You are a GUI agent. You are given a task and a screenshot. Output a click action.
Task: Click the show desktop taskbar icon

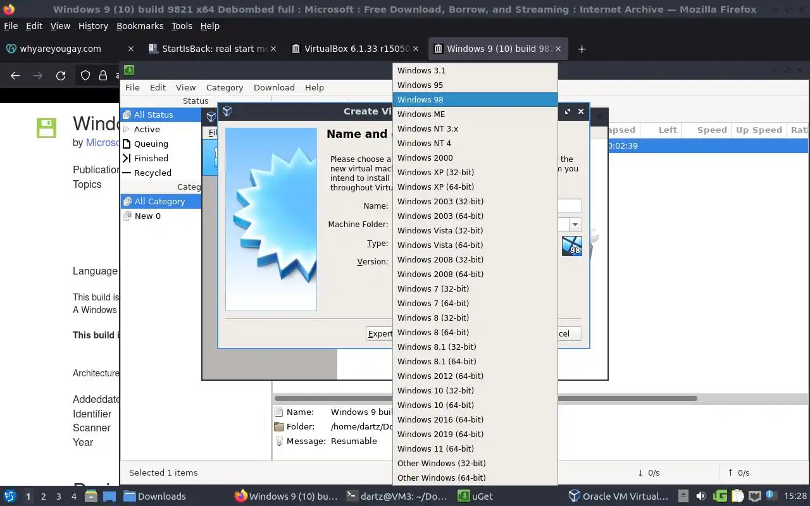[x=109, y=496]
